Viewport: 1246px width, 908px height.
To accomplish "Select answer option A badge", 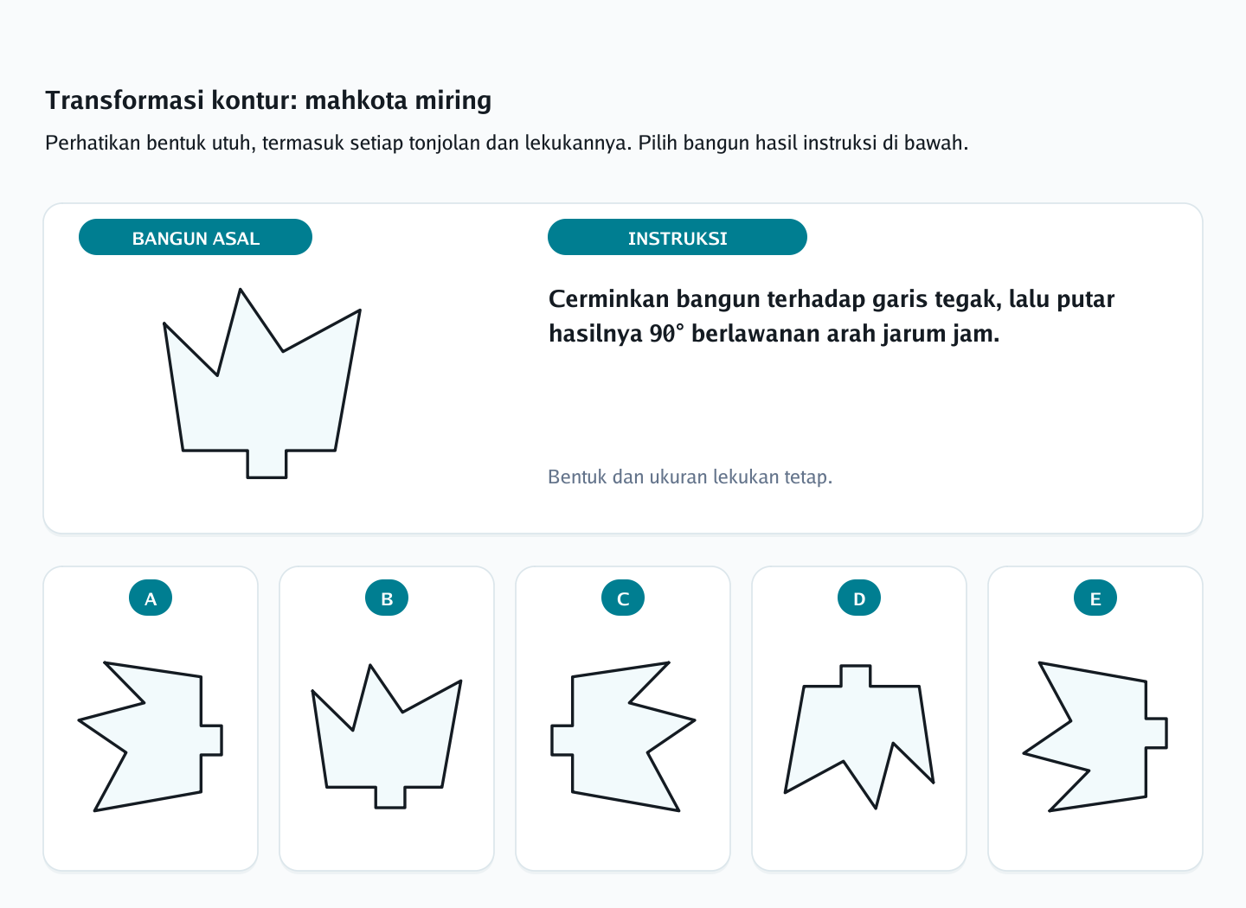I will click(x=151, y=598).
